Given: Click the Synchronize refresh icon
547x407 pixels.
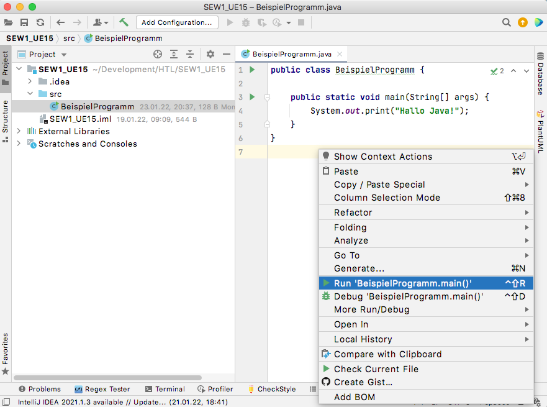Looking at the screenshot, I should click(x=40, y=22).
